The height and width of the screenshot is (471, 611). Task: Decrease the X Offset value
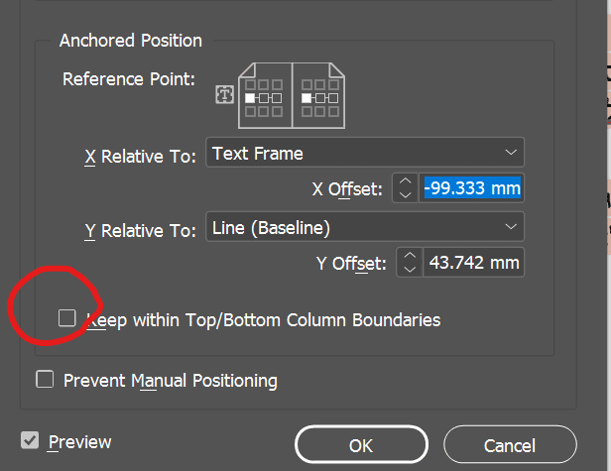(406, 194)
